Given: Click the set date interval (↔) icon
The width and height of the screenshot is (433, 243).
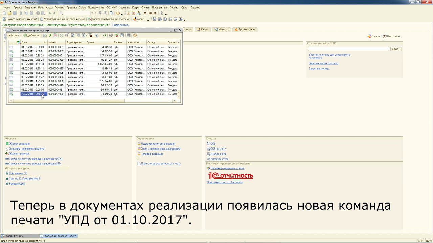Looking at the screenshot, I should (x=61, y=35).
